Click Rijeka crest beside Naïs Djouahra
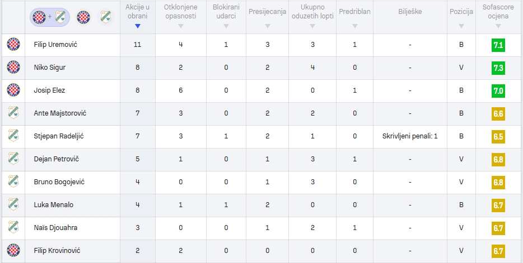523x263 pixels. [13, 227]
